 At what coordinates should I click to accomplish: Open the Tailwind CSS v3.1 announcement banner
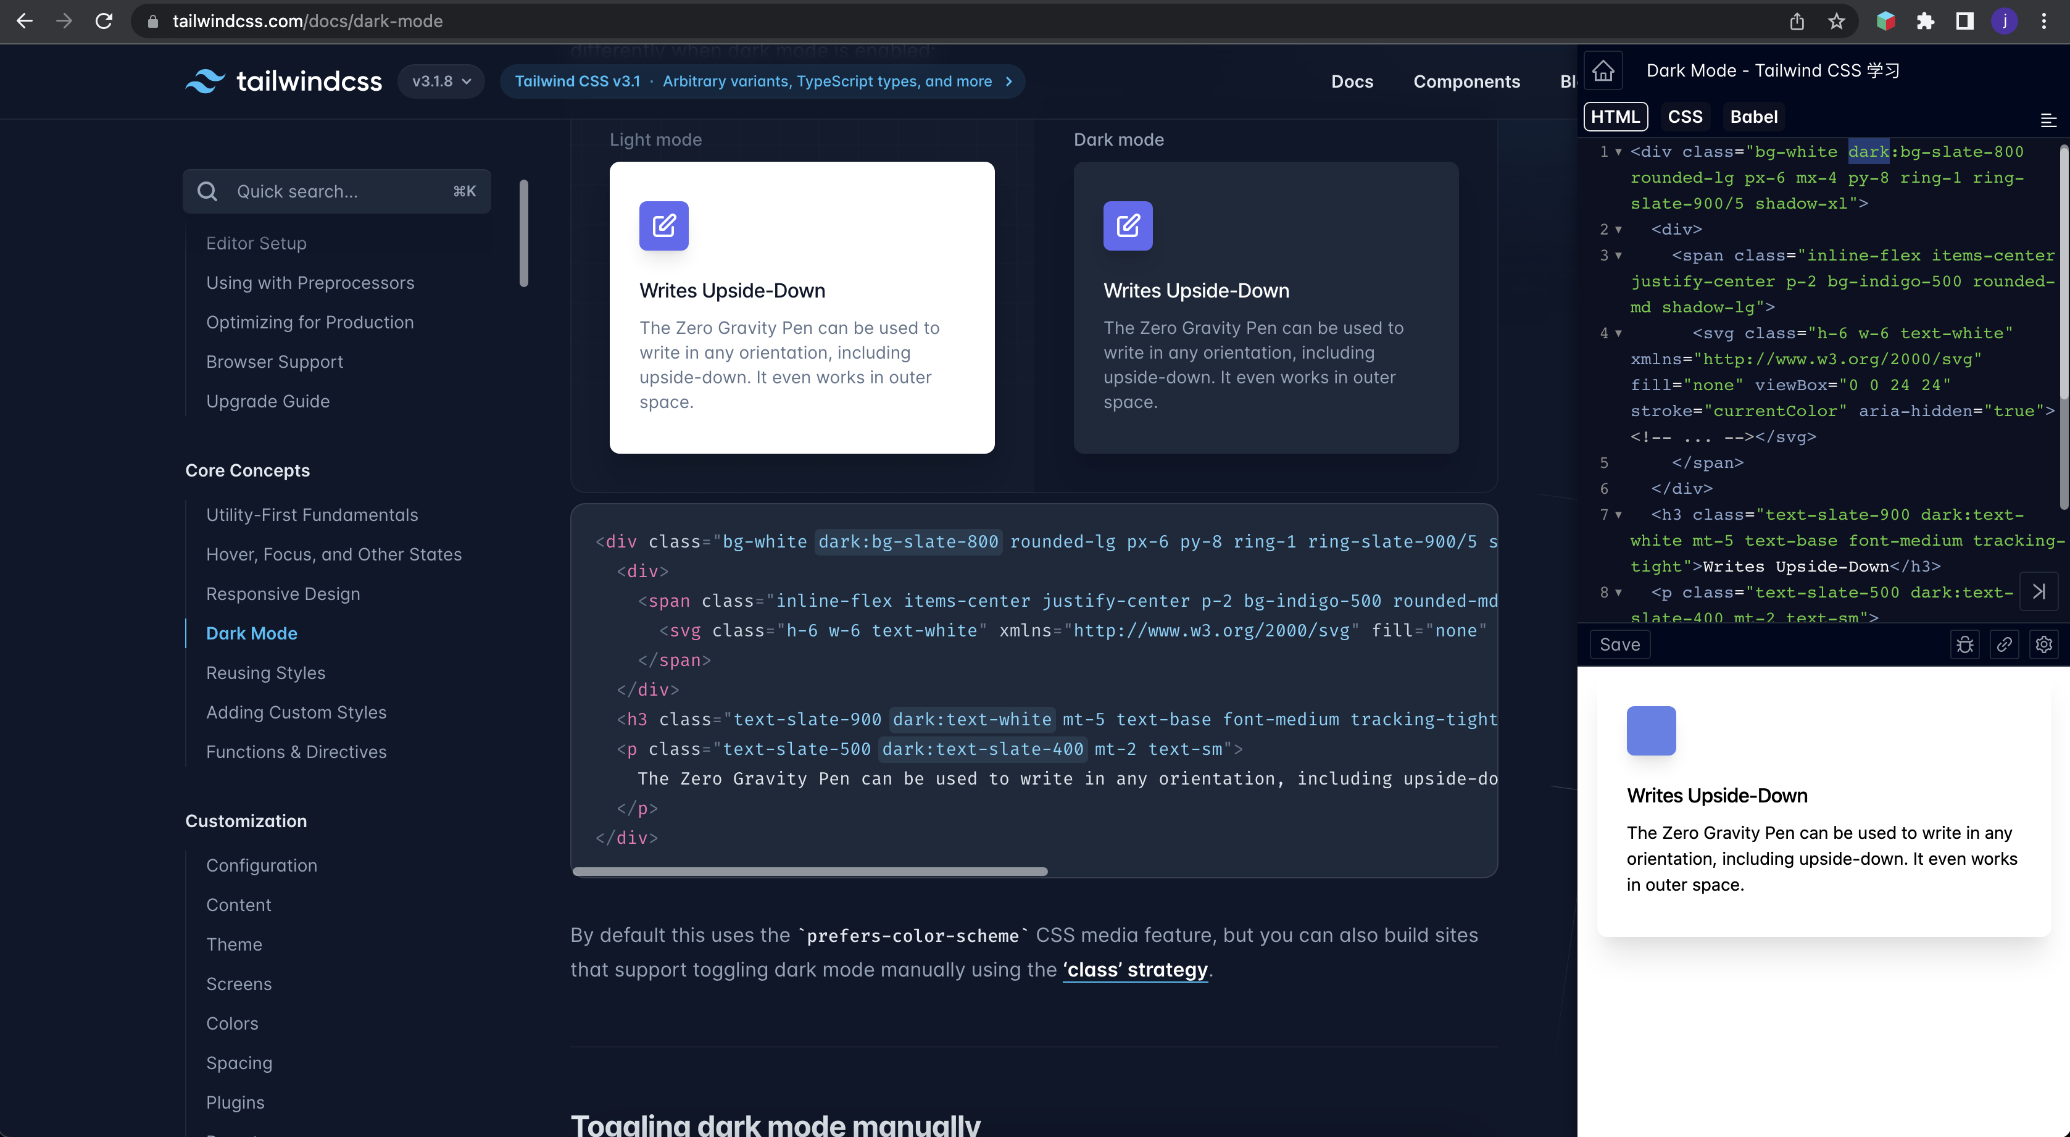pos(762,81)
